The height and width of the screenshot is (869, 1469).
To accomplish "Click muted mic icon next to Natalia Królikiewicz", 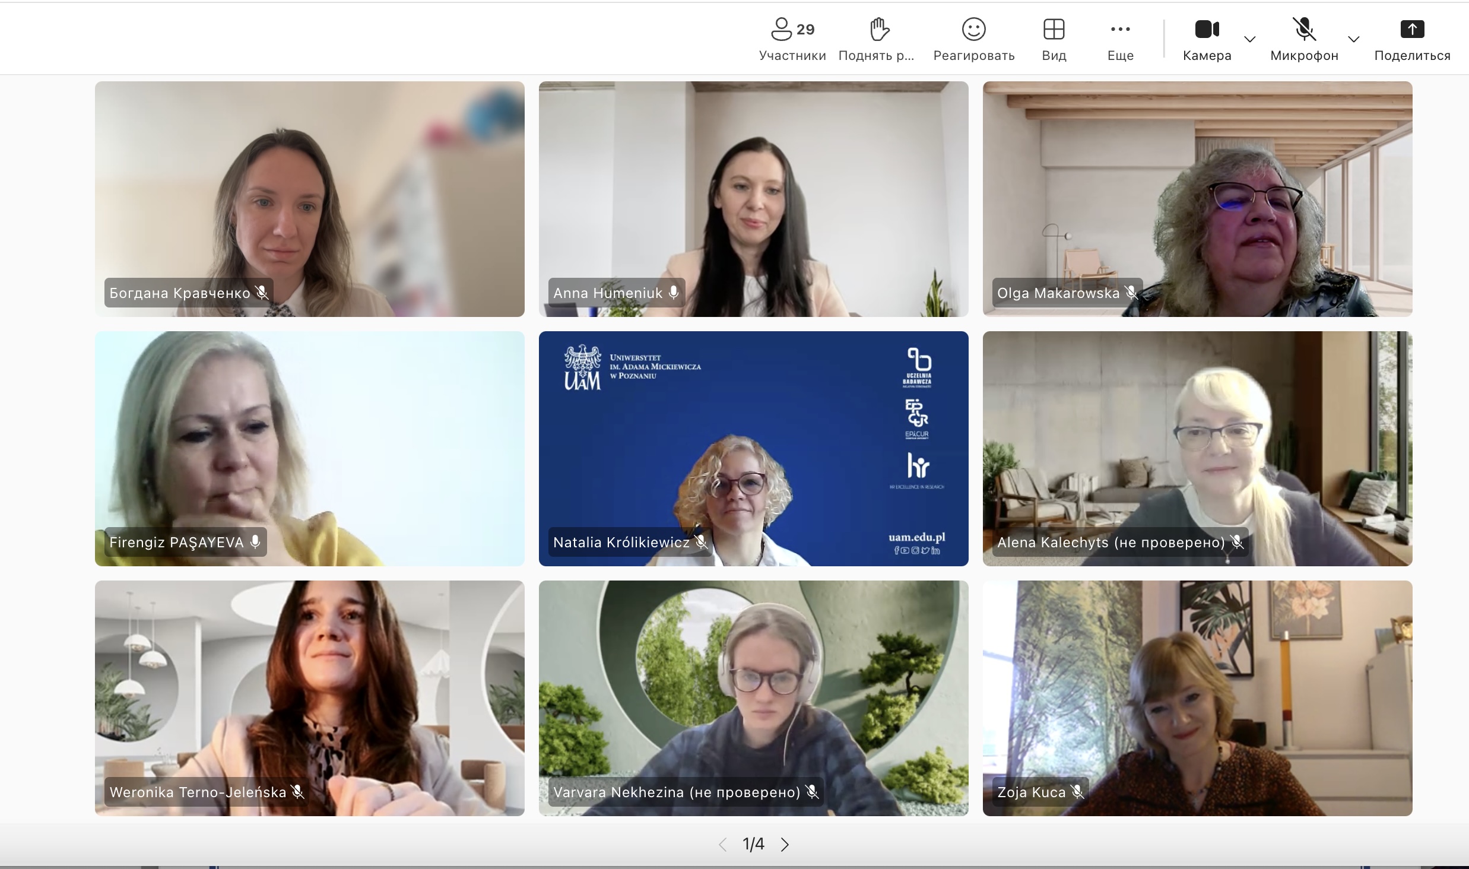I will [701, 542].
